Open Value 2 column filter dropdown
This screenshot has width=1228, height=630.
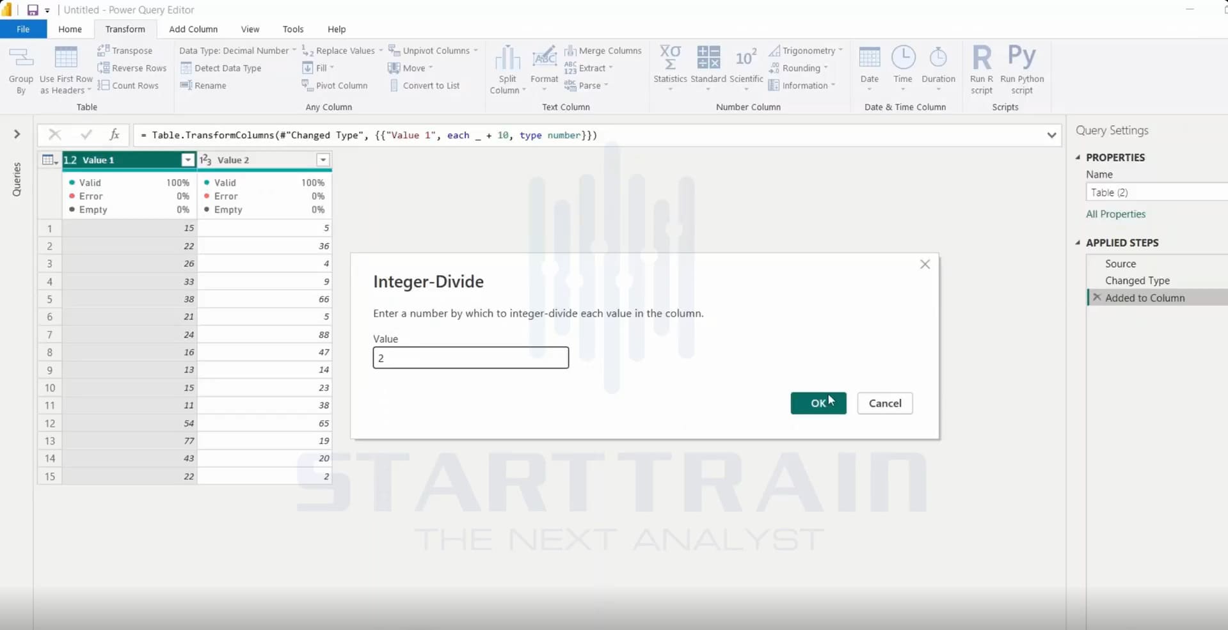pos(323,160)
